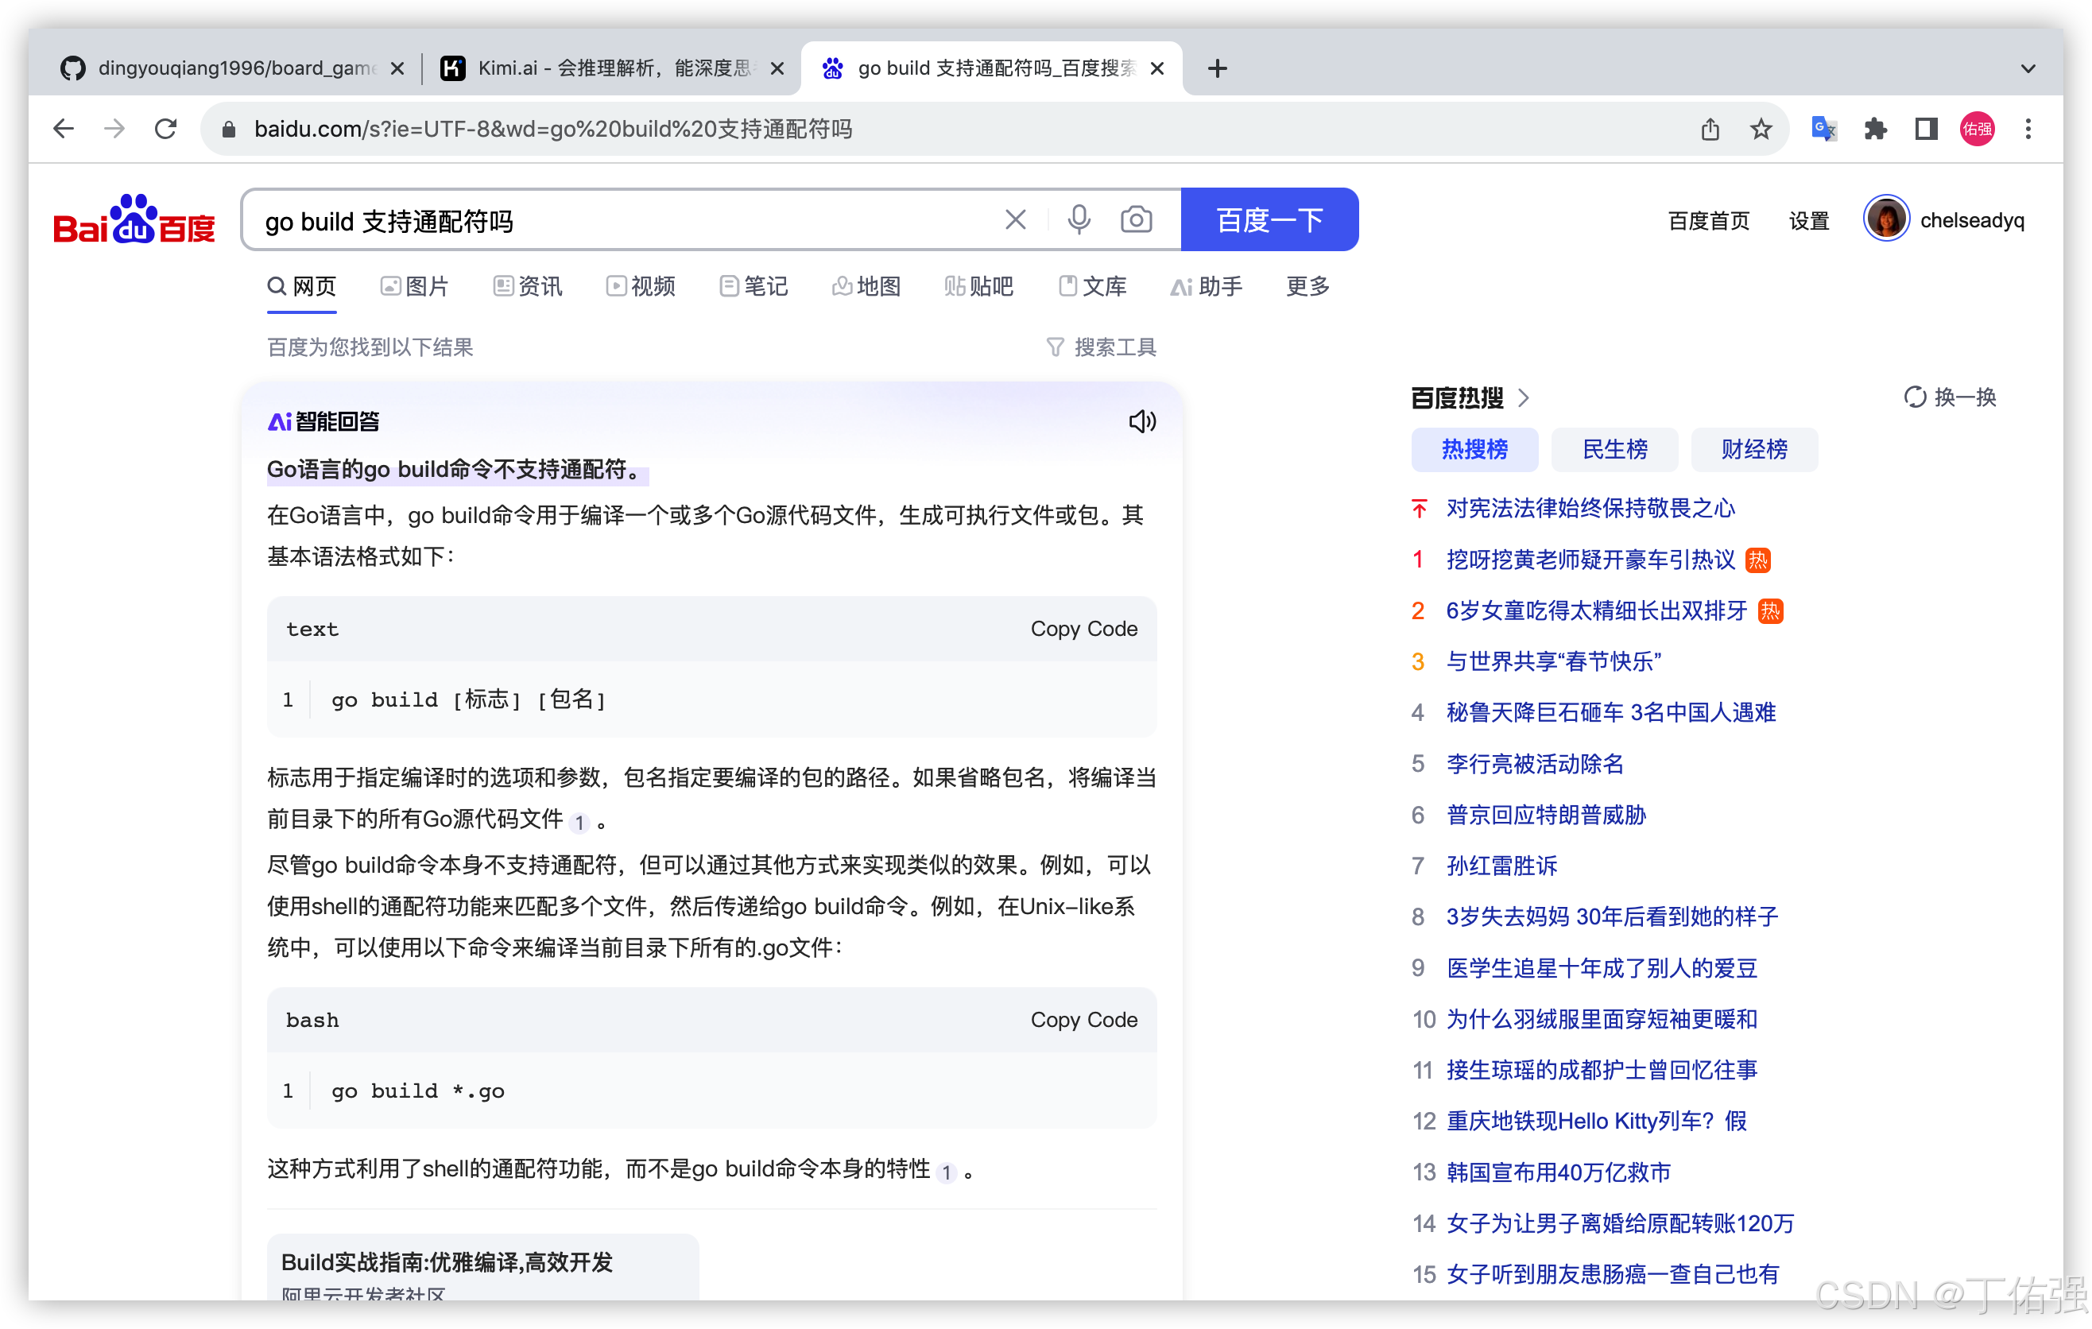Screen dimensions: 2092x1329
Task: Open Chrome three-dot menu
Action: (x=2028, y=130)
